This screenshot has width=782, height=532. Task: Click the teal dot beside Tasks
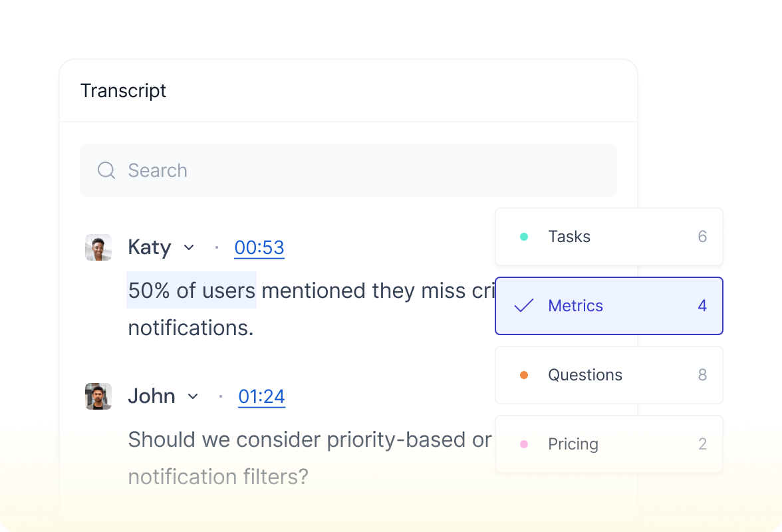pyautogui.click(x=523, y=236)
